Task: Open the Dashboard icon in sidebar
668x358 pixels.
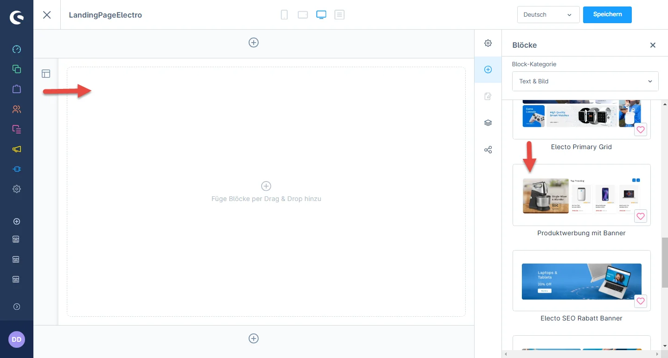Action: 17,50
